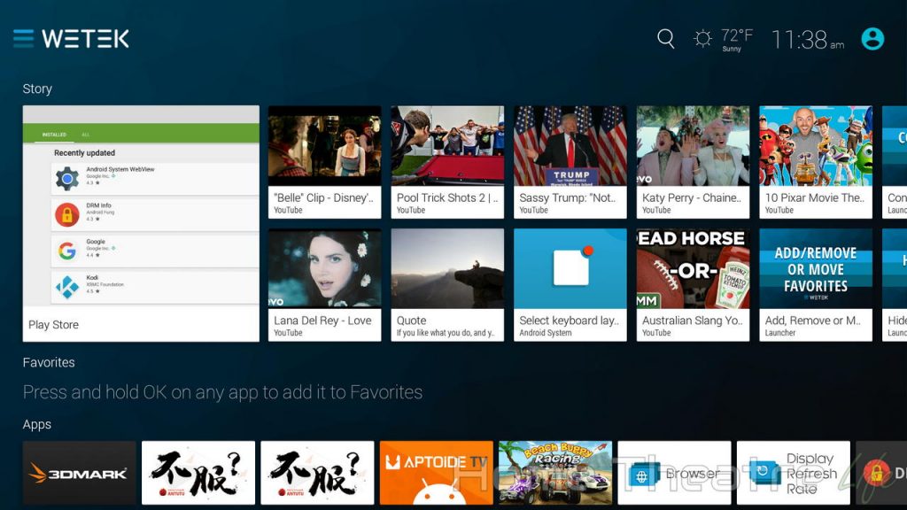907x510 pixels.
Task: Play the Sassy Trump YouTube video
Action: [x=570, y=162]
